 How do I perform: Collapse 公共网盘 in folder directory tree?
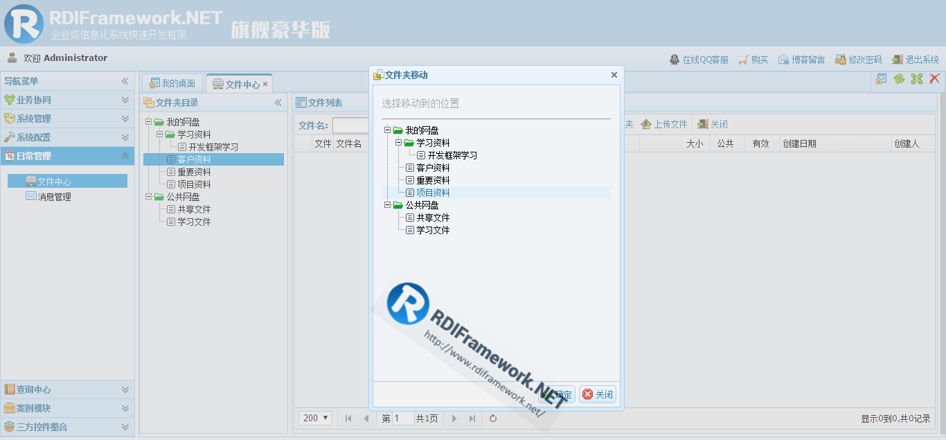(x=149, y=197)
